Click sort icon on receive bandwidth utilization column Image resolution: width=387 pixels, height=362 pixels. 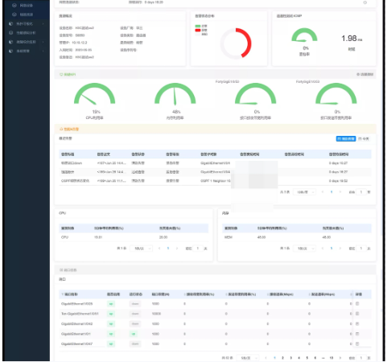185,294
